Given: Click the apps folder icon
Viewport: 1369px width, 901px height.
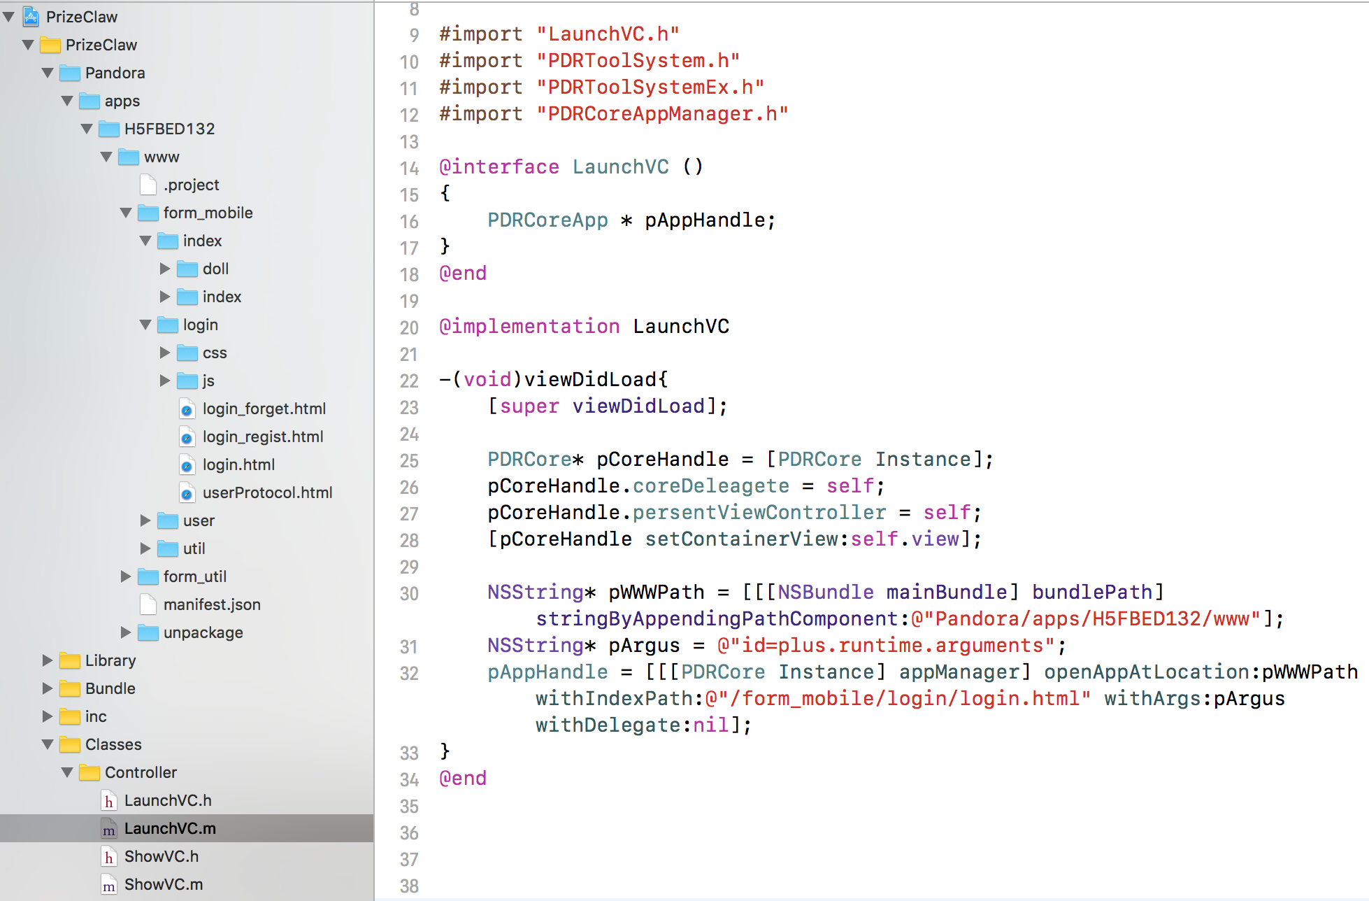Looking at the screenshot, I should click(89, 101).
